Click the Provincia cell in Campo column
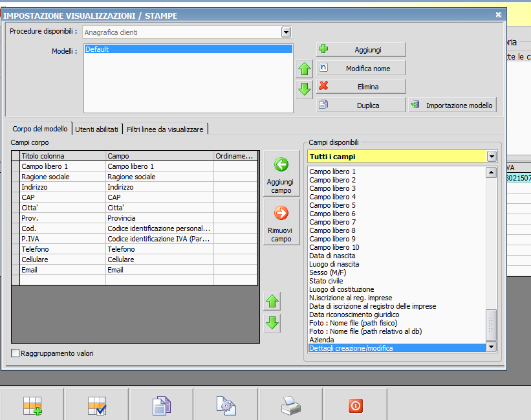The image size is (531, 420). click(x=160, y=218)
